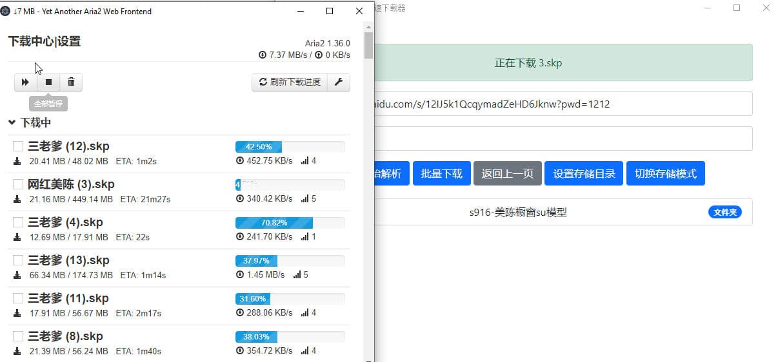
Task: Click the Aria2 app icon in title bar
Action: point(6,11)
